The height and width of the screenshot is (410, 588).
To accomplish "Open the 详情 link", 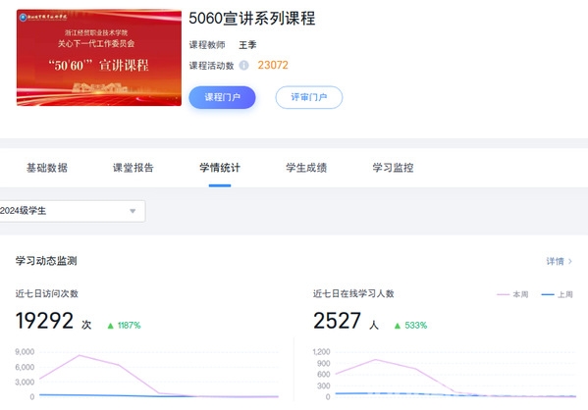I will point(555,261).
